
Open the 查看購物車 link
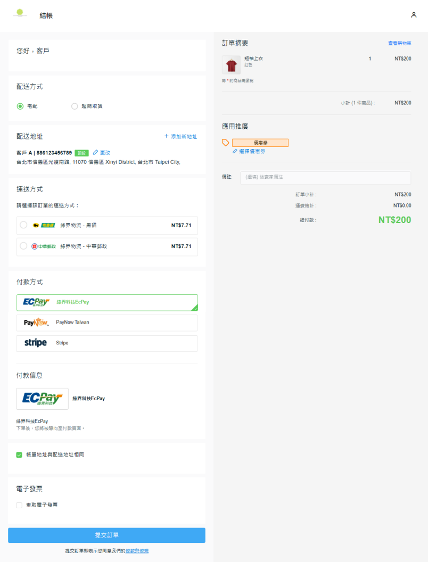click(x=399, y=44)
